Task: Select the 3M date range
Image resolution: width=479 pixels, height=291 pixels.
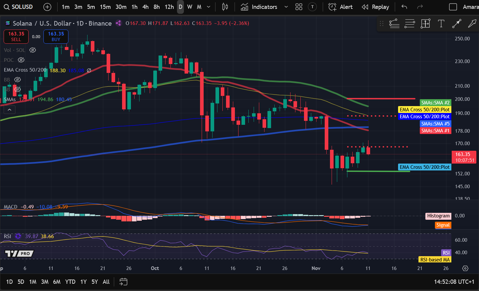Action: (45, 282)
